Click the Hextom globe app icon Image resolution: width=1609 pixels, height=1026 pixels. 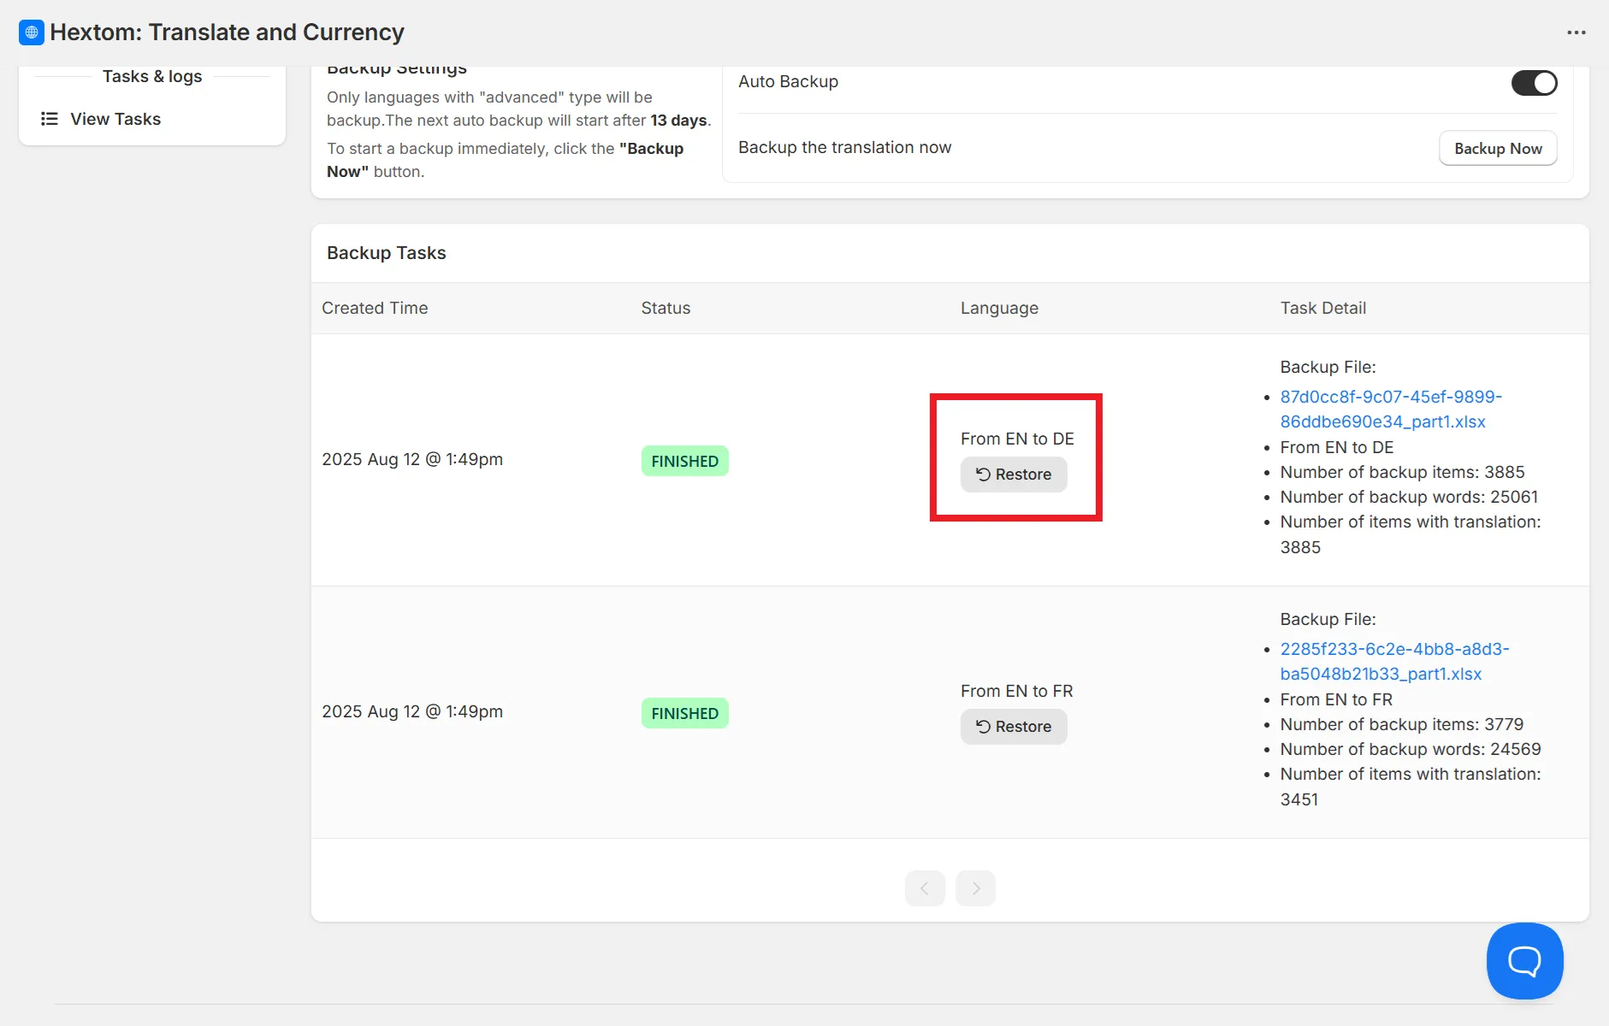point(32,32)
